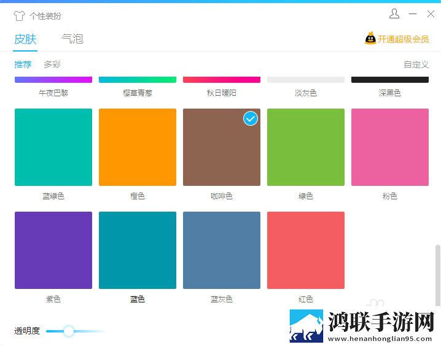Select the 紫色 purple swatch
This screenshot has width=441, height=346.
click(x=53, y=250)
